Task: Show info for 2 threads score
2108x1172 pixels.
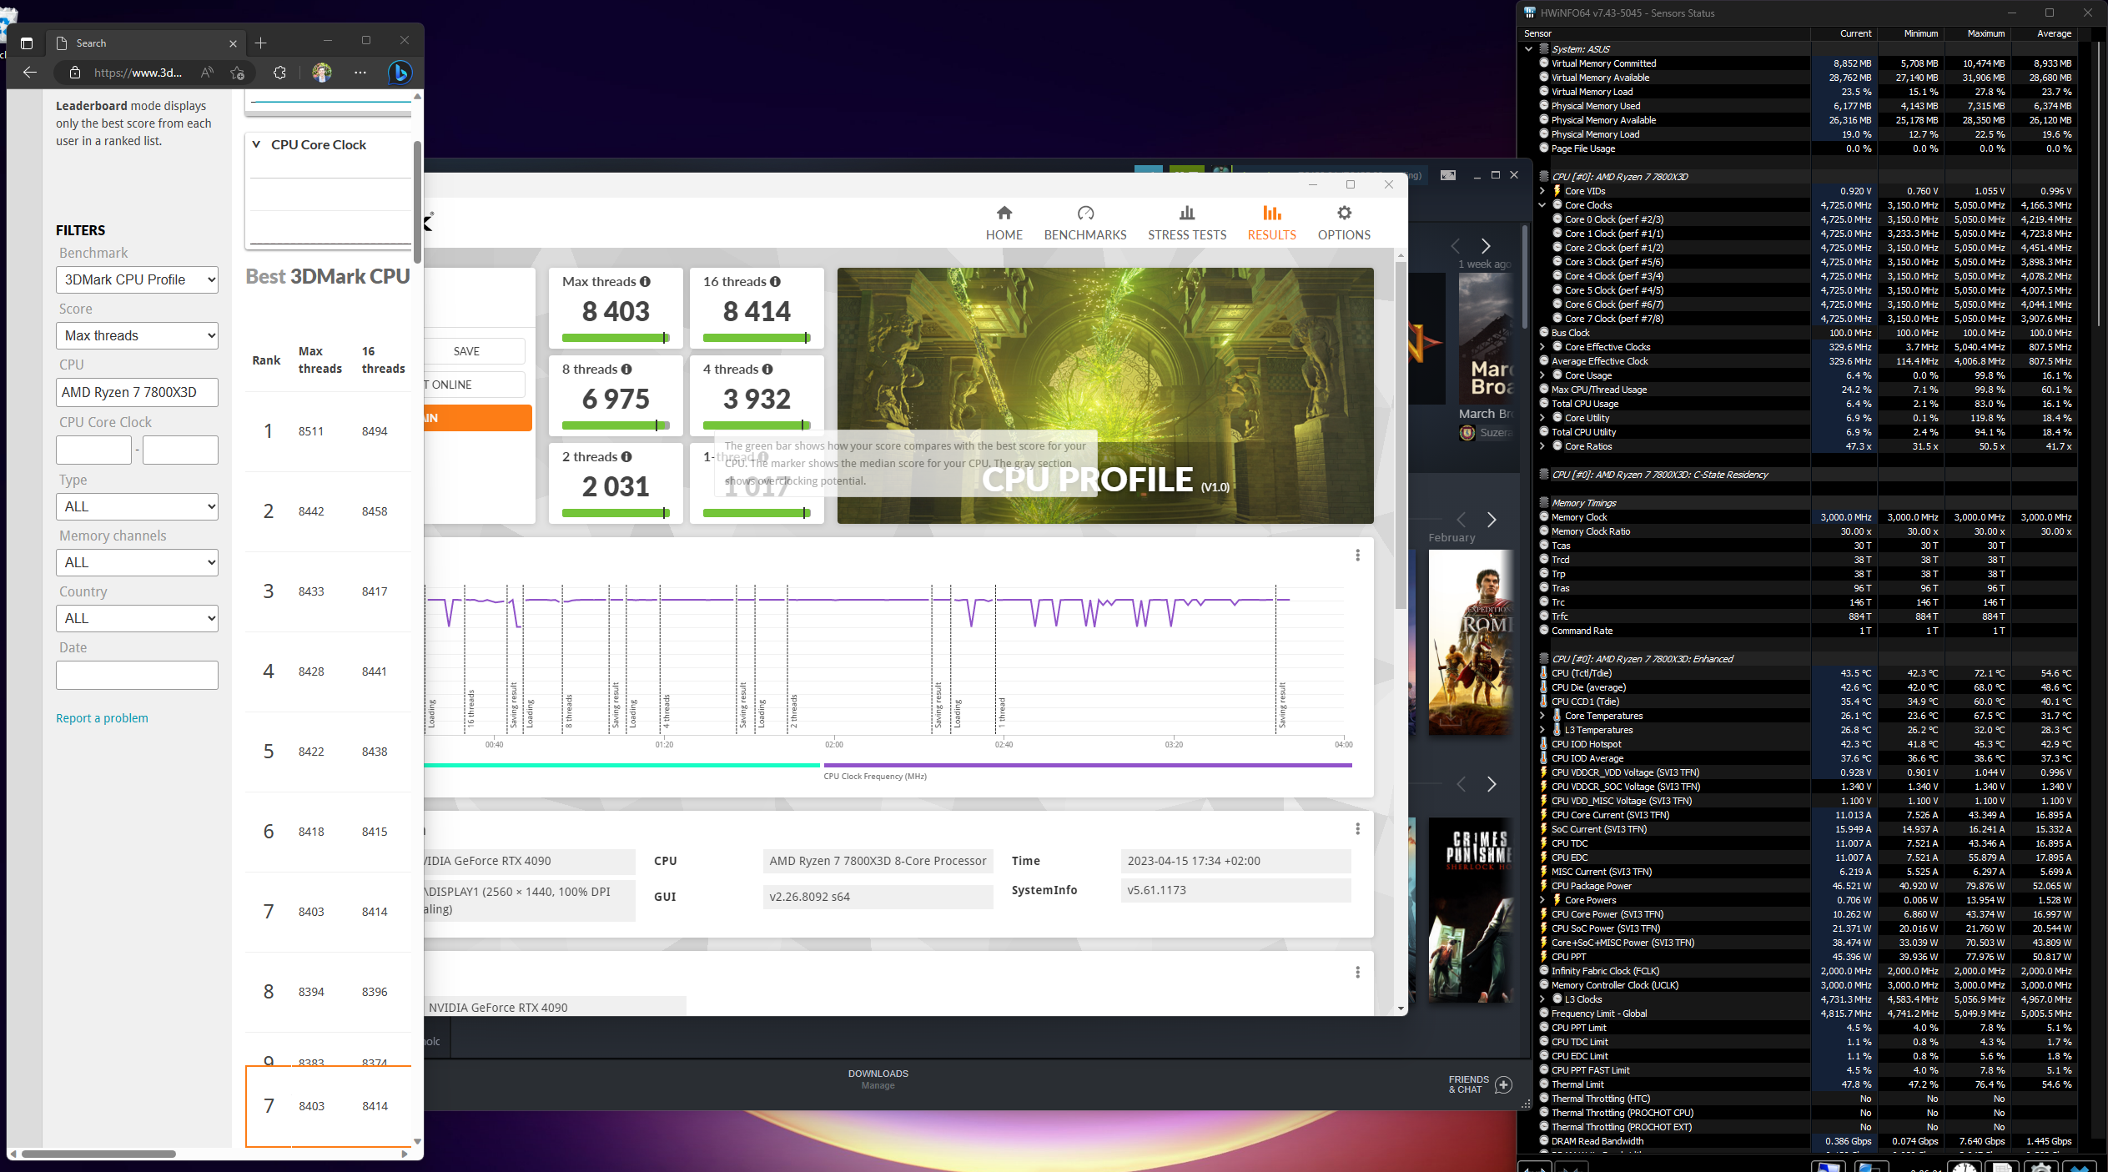Action: tap(626, 457)
